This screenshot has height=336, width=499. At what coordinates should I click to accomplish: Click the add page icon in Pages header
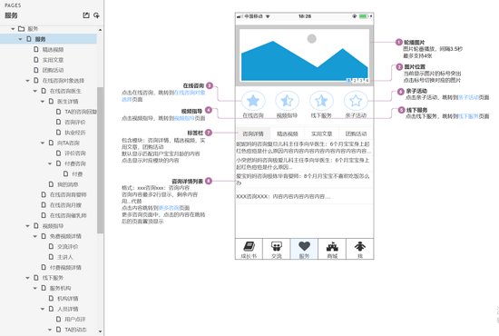point(86,15)
